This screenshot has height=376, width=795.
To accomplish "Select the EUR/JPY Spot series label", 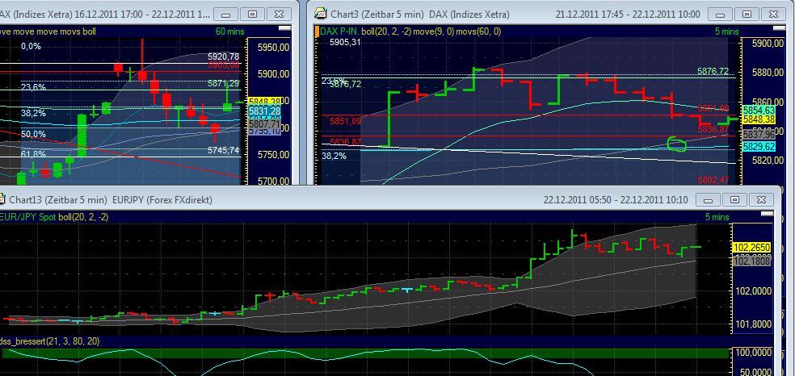I will (28, 217).
